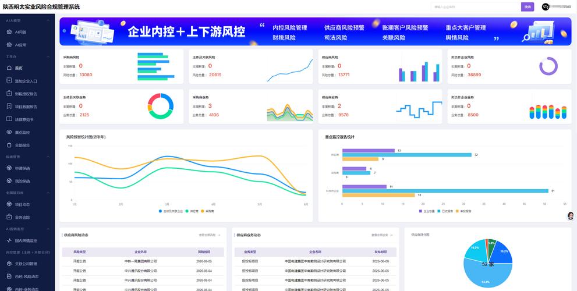Click the 内控-风险动态 file icon
The width and height of the screenshot is (577, 291).
point(9,276)
